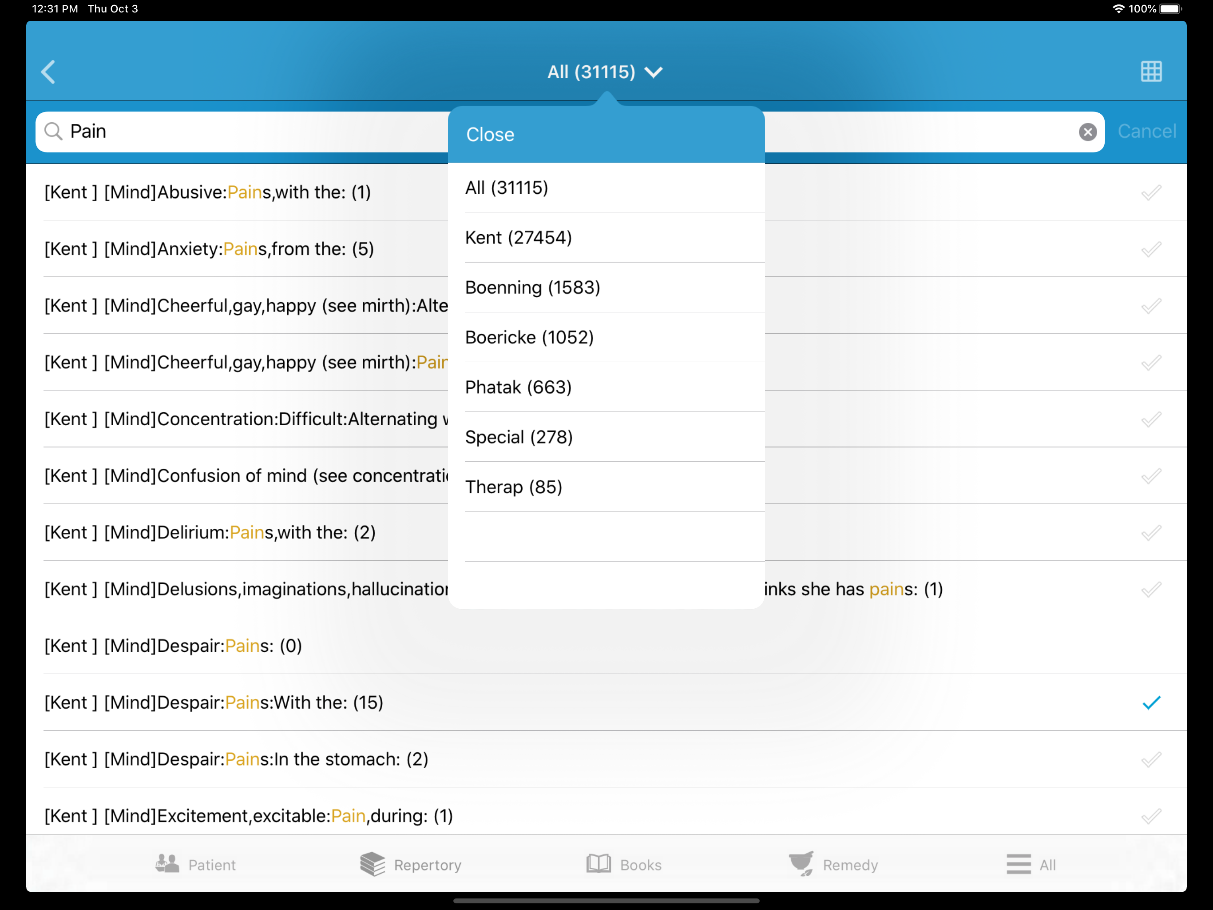Screen dimensions: 1213x910
Task: Filter results by Boericke (1052)
Action: pos(606,338)
